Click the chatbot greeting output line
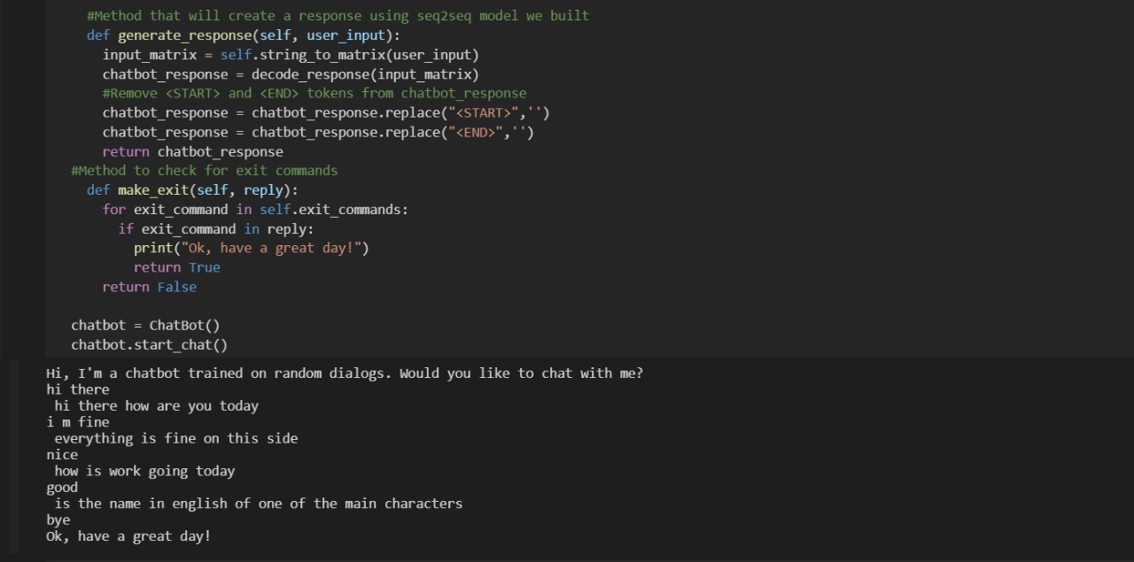This screenshot has width=1134, height=562. [x=344, y=373]
